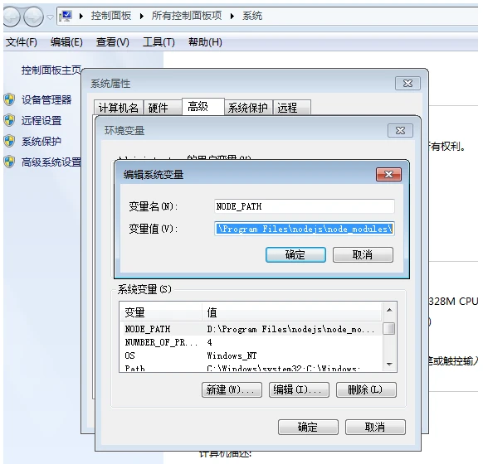Open the 工具(T) menu
This screenshot has height=464, width=483.
pos(159,42)
